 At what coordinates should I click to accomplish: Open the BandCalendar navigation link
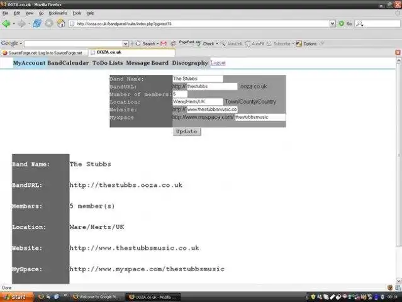coord(68,63)
